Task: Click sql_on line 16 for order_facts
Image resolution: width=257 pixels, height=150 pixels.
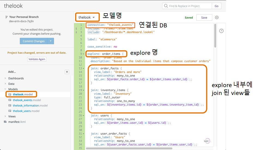Action: click(x=143, y=79)
